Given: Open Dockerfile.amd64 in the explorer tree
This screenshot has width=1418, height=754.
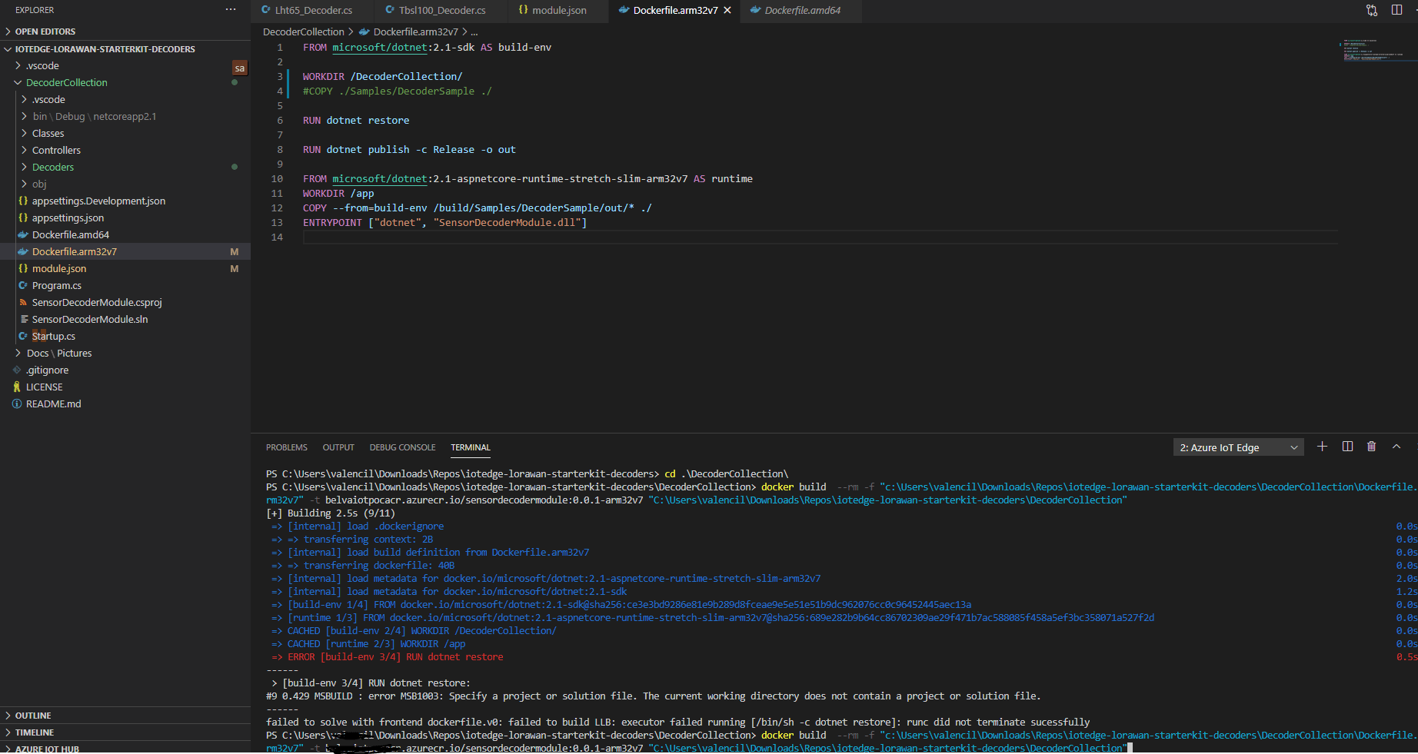Looking at the screenshot, I should pyautogui.click(x=125, y=234).
